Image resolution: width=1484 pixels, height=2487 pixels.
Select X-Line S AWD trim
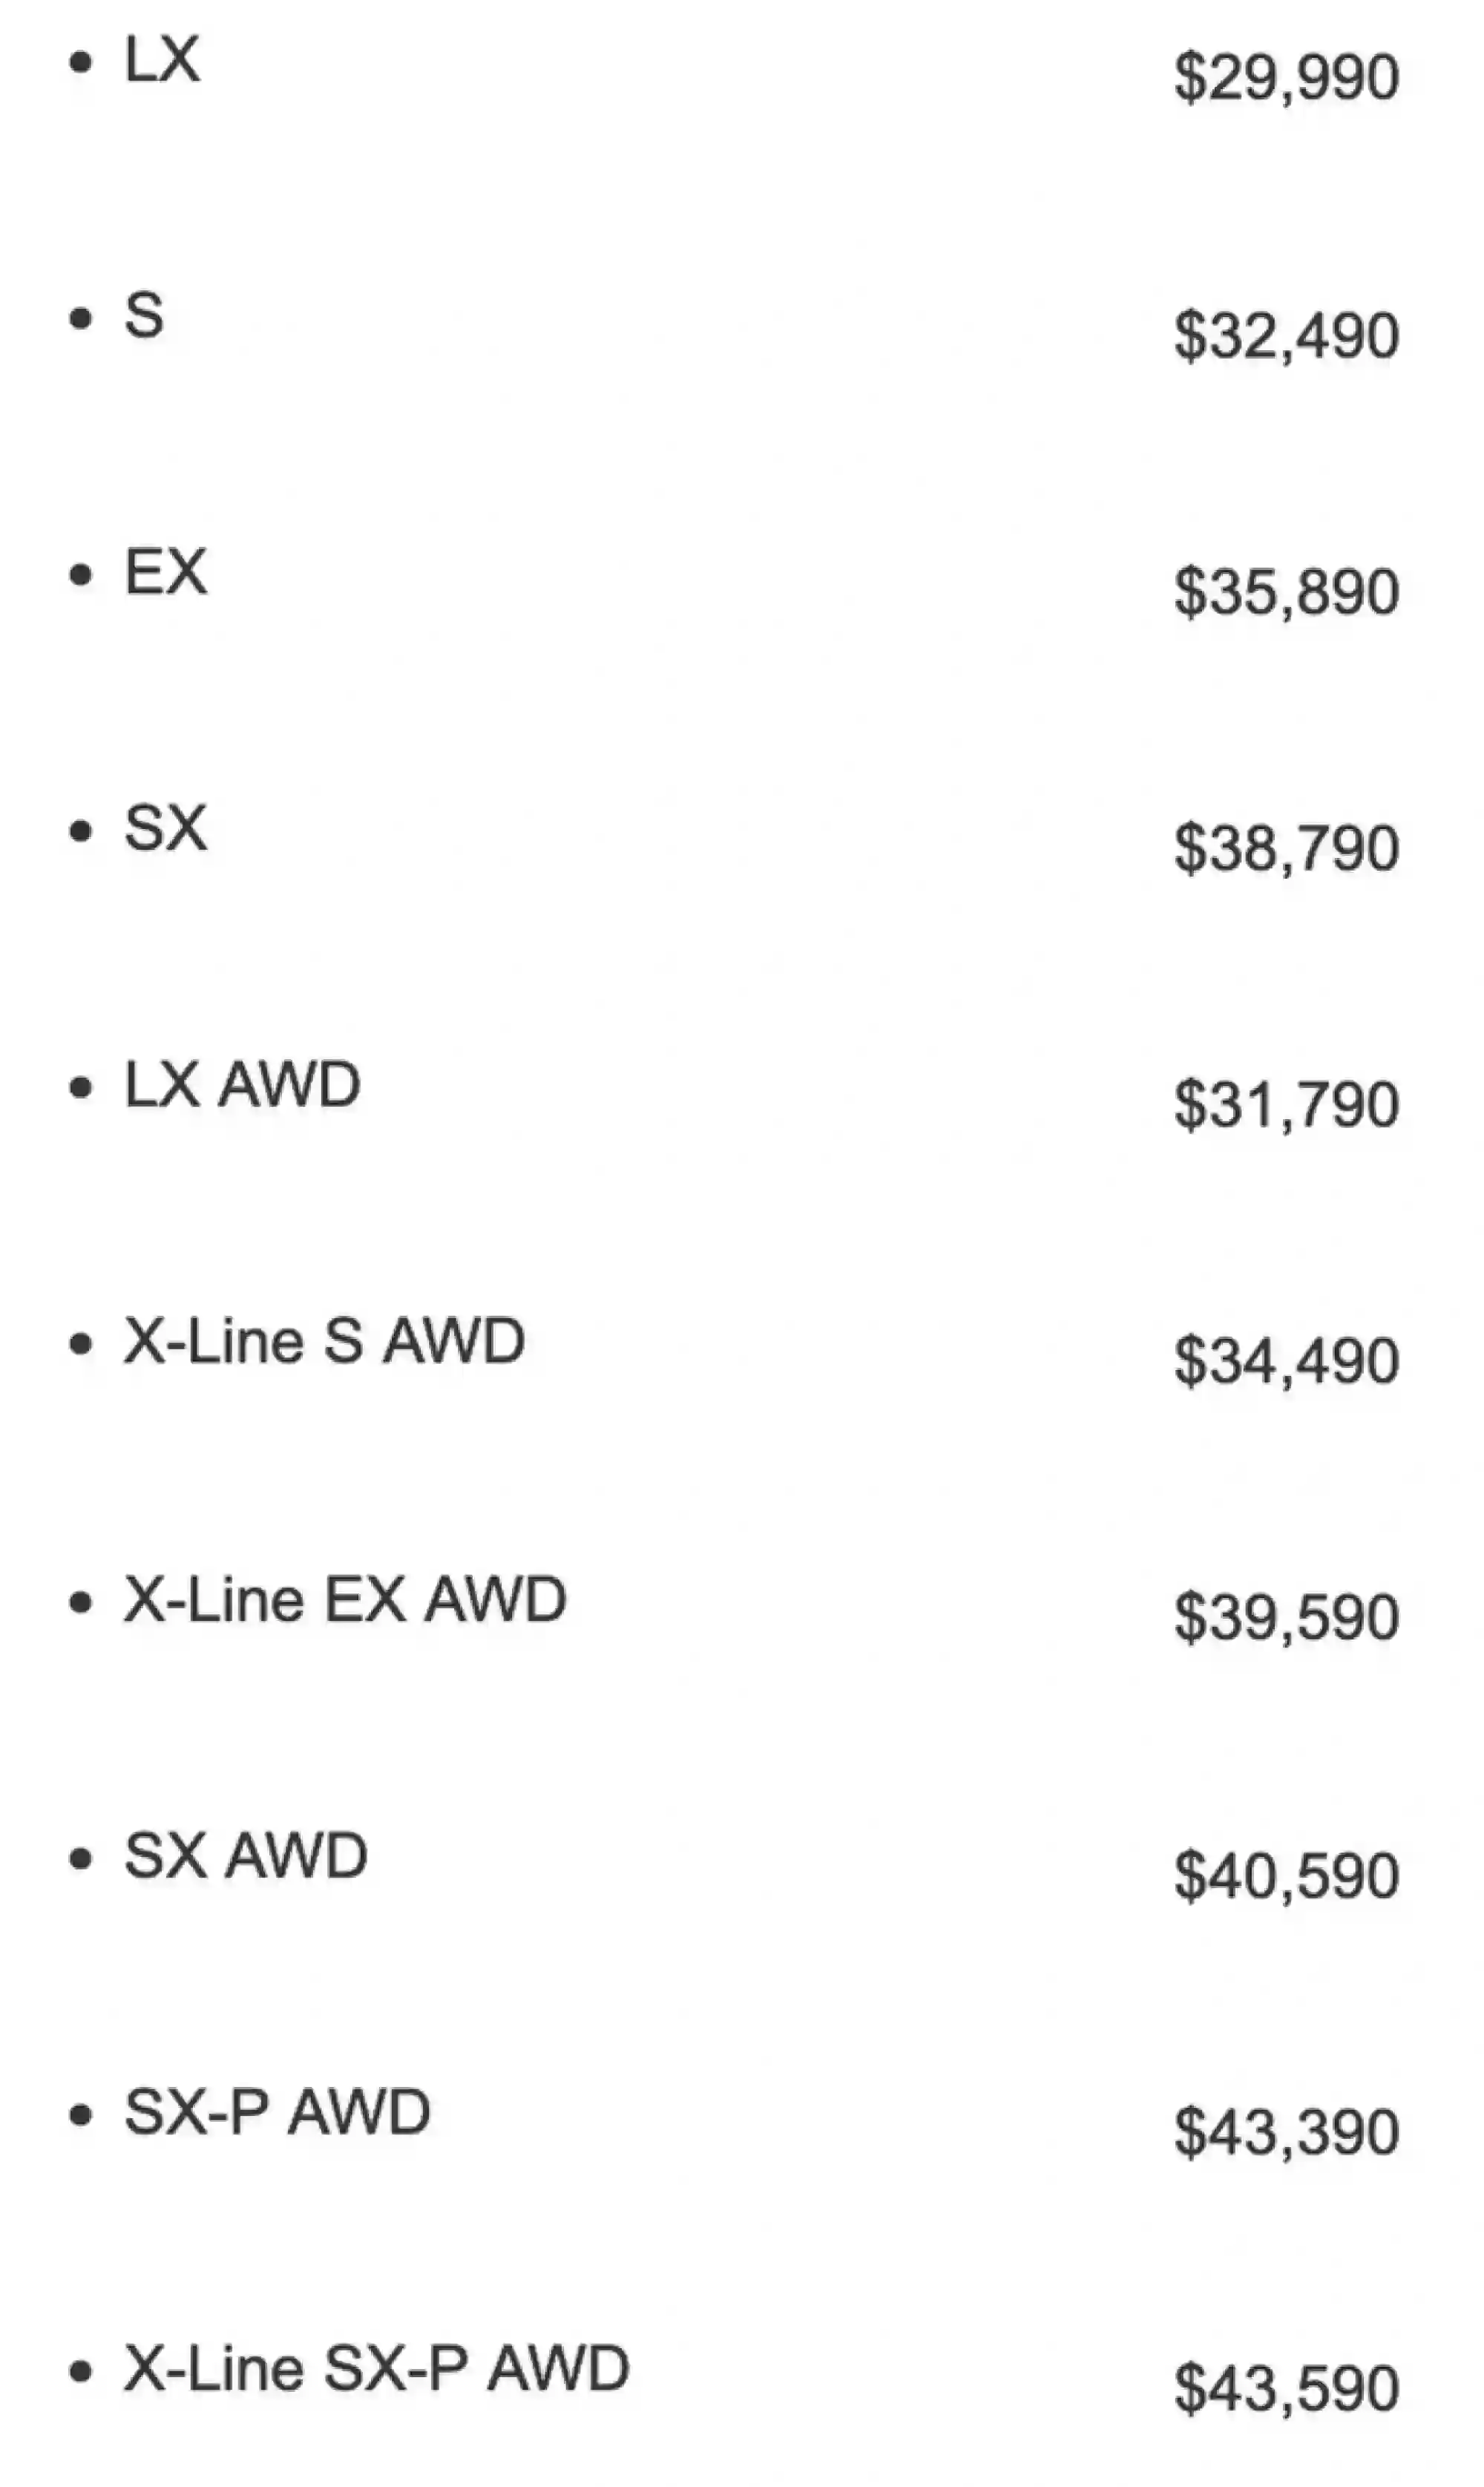[324, 1341]
